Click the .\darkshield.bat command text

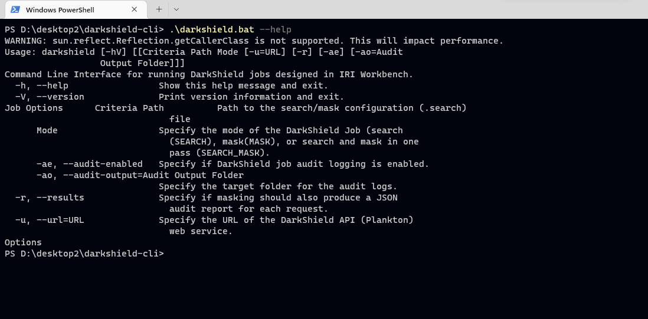tap(212, 29)
